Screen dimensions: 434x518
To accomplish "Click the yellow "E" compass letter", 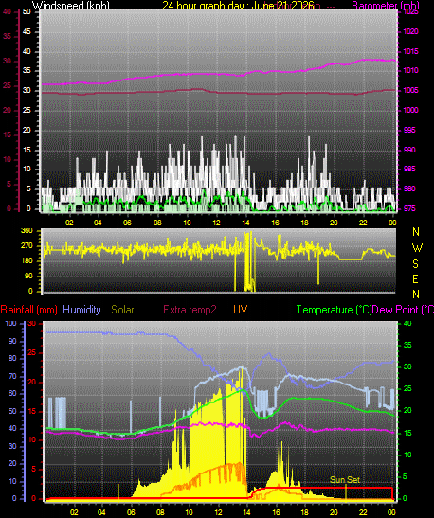I will pos(415,279).
